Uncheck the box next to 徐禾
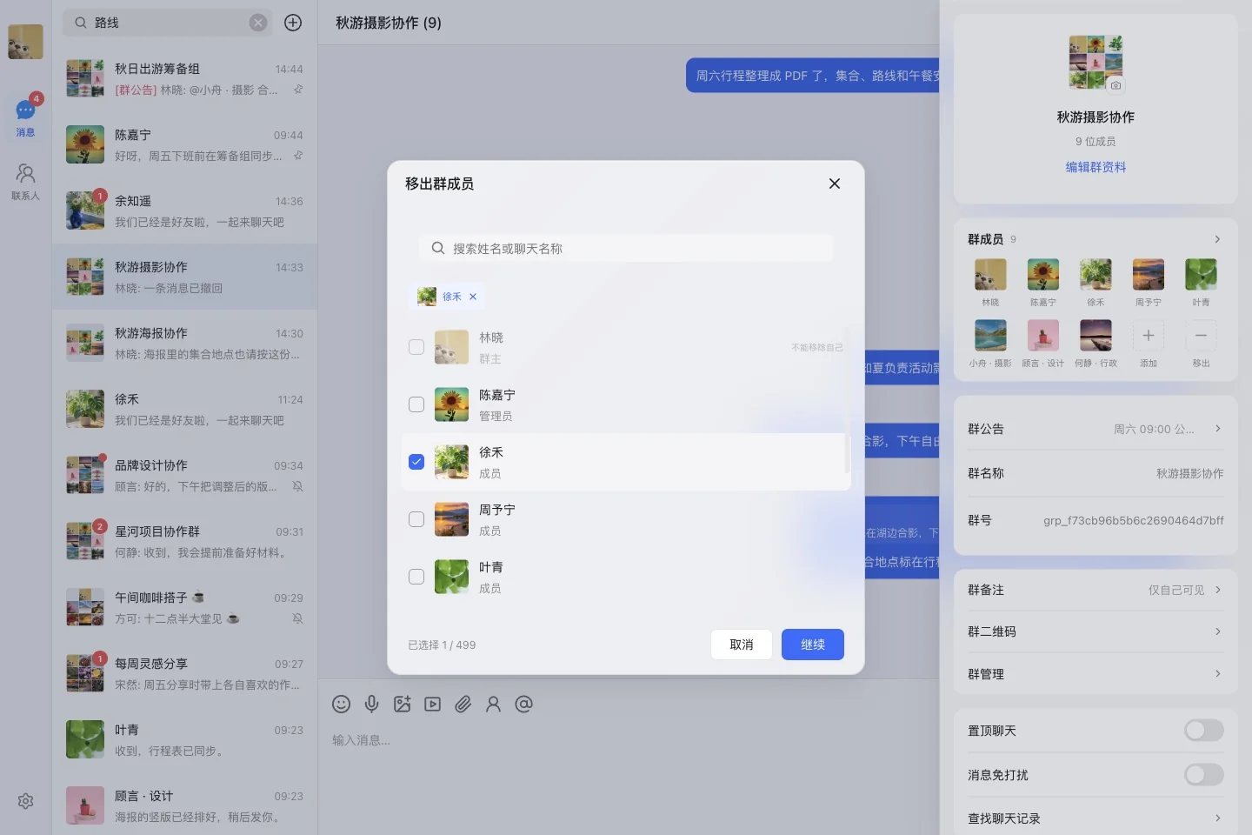Viewport: 1252px width, 835px height. (416, 462)
